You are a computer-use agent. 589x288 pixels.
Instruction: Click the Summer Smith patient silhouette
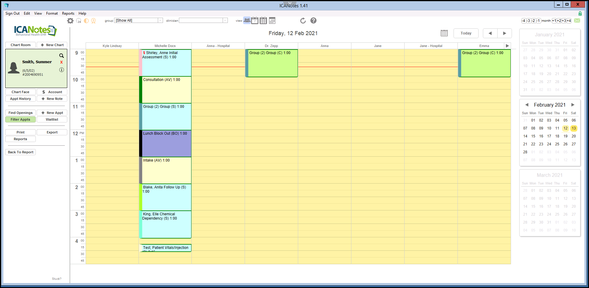click(x=14, y=67)
